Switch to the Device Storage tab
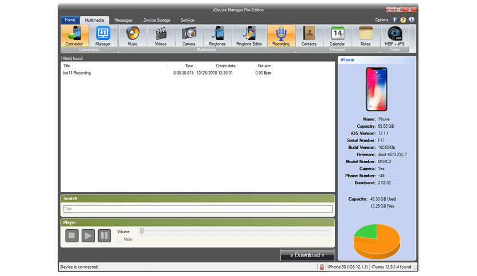477x276 pixels. click(x=157, y=21)
